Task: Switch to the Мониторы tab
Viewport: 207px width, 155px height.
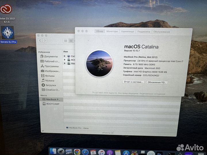Action: (x=112, y=31)
